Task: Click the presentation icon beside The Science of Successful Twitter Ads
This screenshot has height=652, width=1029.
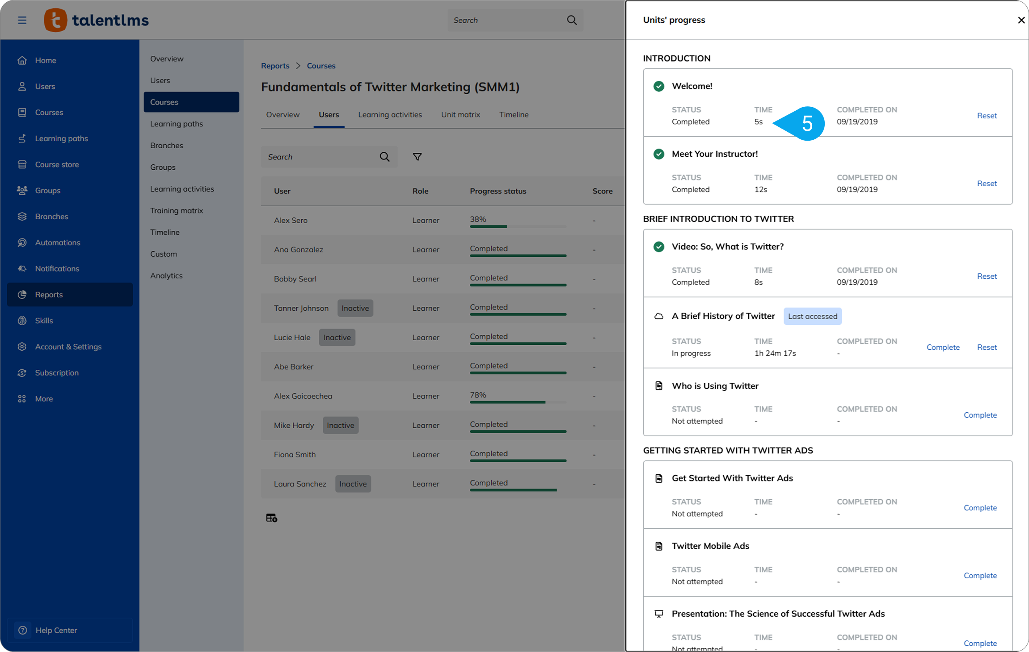Action: click(x=658, y=614)
